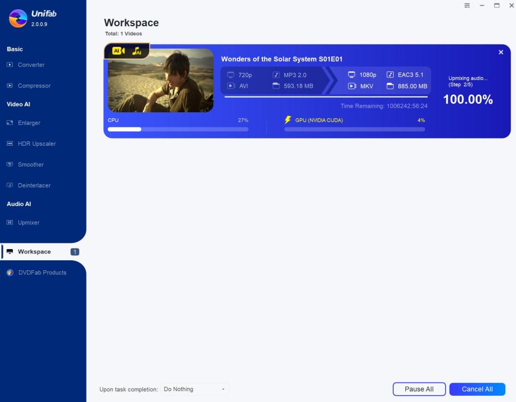This screenshot has height=402, width=516.
Task: Switch to the Smoother module
Action: pos(31,165)
